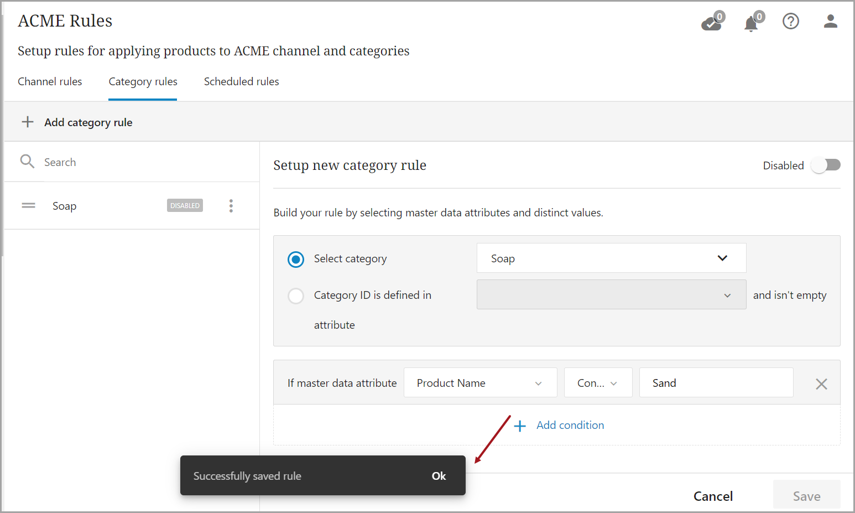The height and width of the screenshot is (513, 855).
Task: Grab the Soap rule drag handle
Action: point(28,206)
